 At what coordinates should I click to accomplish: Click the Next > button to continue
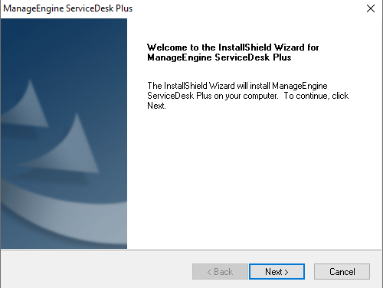(277, 271)
